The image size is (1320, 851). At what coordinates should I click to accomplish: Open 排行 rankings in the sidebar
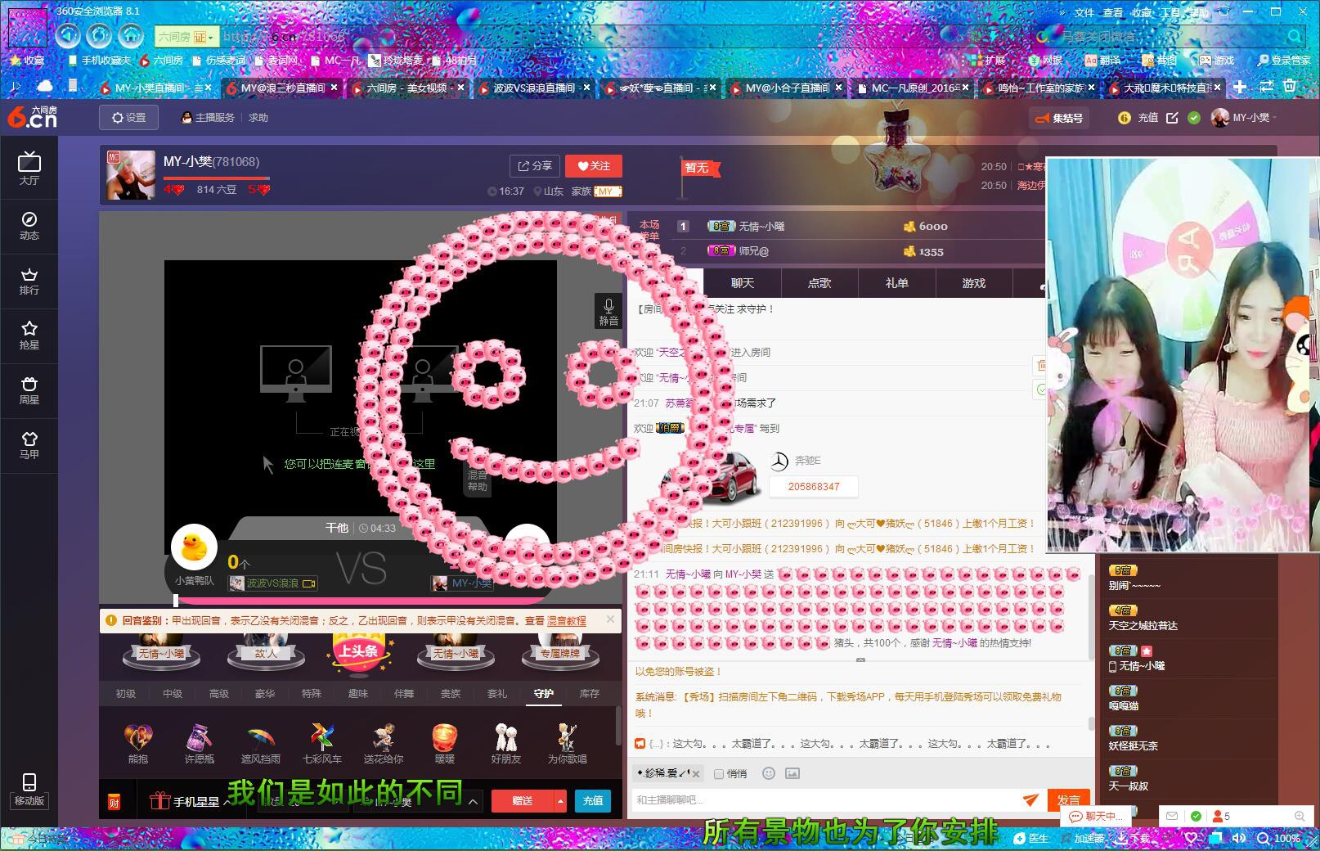(29, 281)
